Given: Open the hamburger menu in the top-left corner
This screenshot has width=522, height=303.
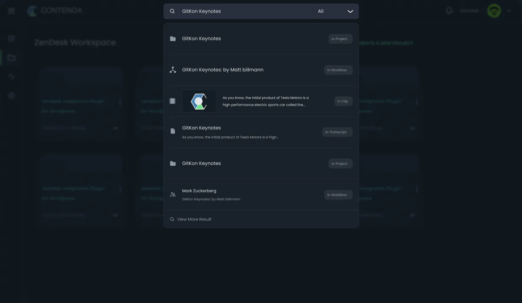Looking at the screenshot, I should pyautogui.click(x=11, y=11).
